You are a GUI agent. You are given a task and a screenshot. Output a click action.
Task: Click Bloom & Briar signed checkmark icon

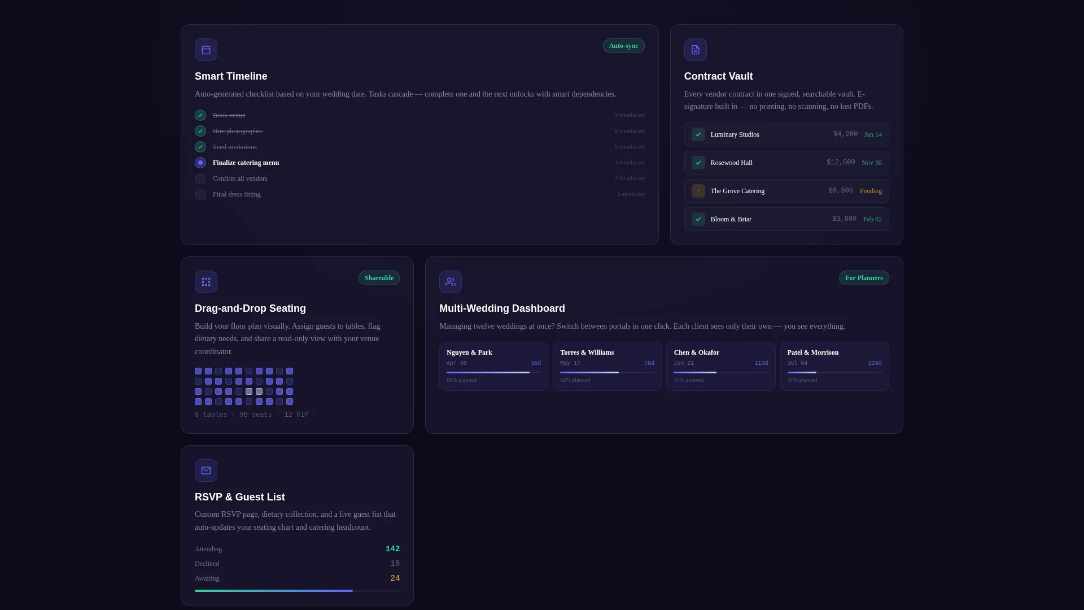698,219
